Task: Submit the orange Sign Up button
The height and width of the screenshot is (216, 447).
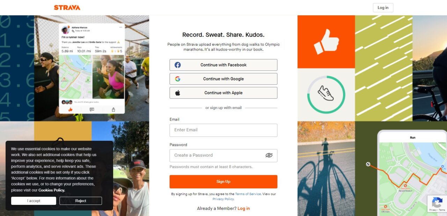Action: click(x=223, y=182)
